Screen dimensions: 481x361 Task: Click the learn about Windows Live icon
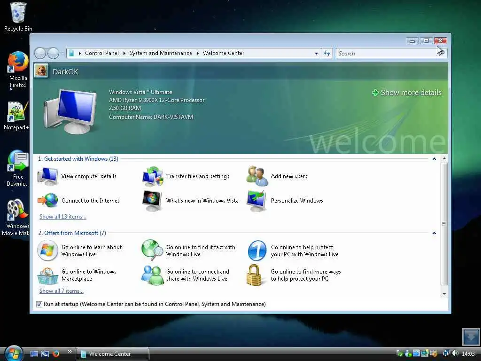click(x=47, y=251)
